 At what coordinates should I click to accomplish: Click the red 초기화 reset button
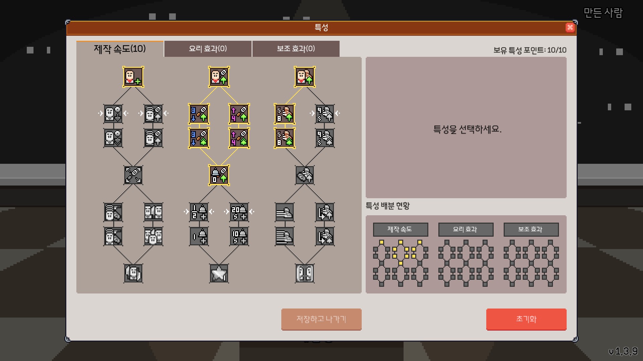526,319
